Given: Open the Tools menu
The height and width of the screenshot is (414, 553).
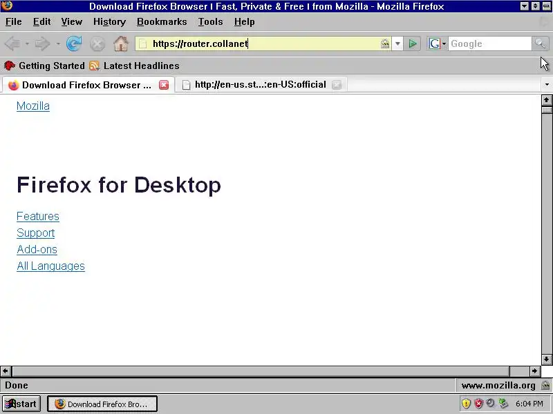Looking at the screenshot, I should 210,22.
